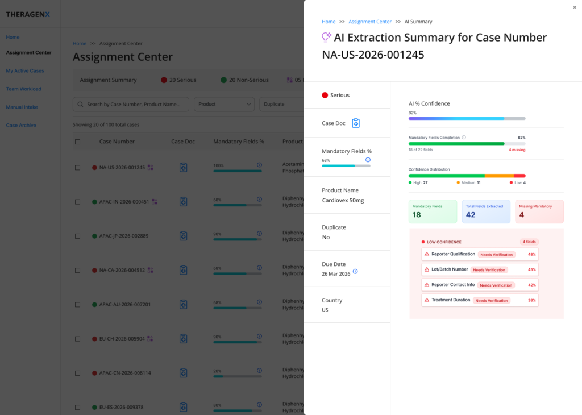Screen dimensions: 582x415
Task: Open case doc icon for APAC-IN-2026-000451
Action: [x=184, y=202]
